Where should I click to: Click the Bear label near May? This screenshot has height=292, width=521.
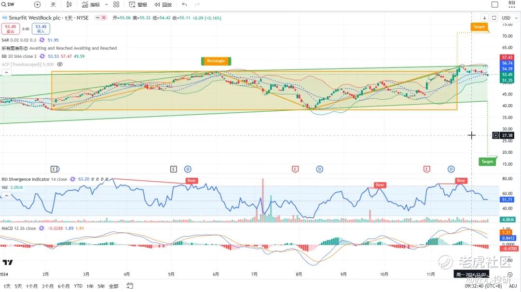(x=192, y=181)
